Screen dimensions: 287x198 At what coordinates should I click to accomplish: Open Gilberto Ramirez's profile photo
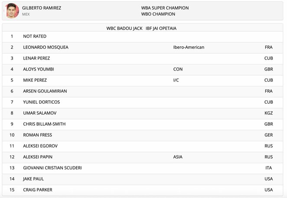(12, 11)
